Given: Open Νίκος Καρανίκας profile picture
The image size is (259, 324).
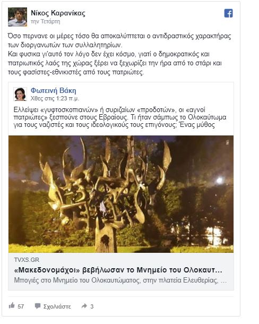Looking at the screenshot, I should (18, 17).
